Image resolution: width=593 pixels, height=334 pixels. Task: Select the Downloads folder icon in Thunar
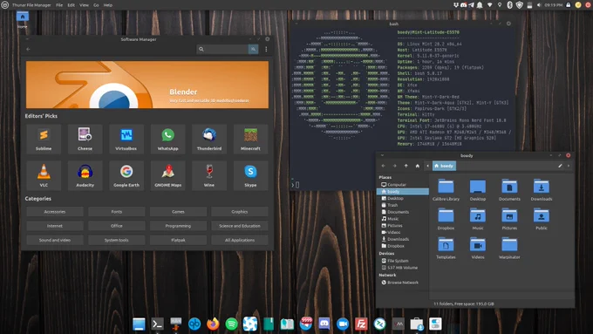(x=542, y=187)
